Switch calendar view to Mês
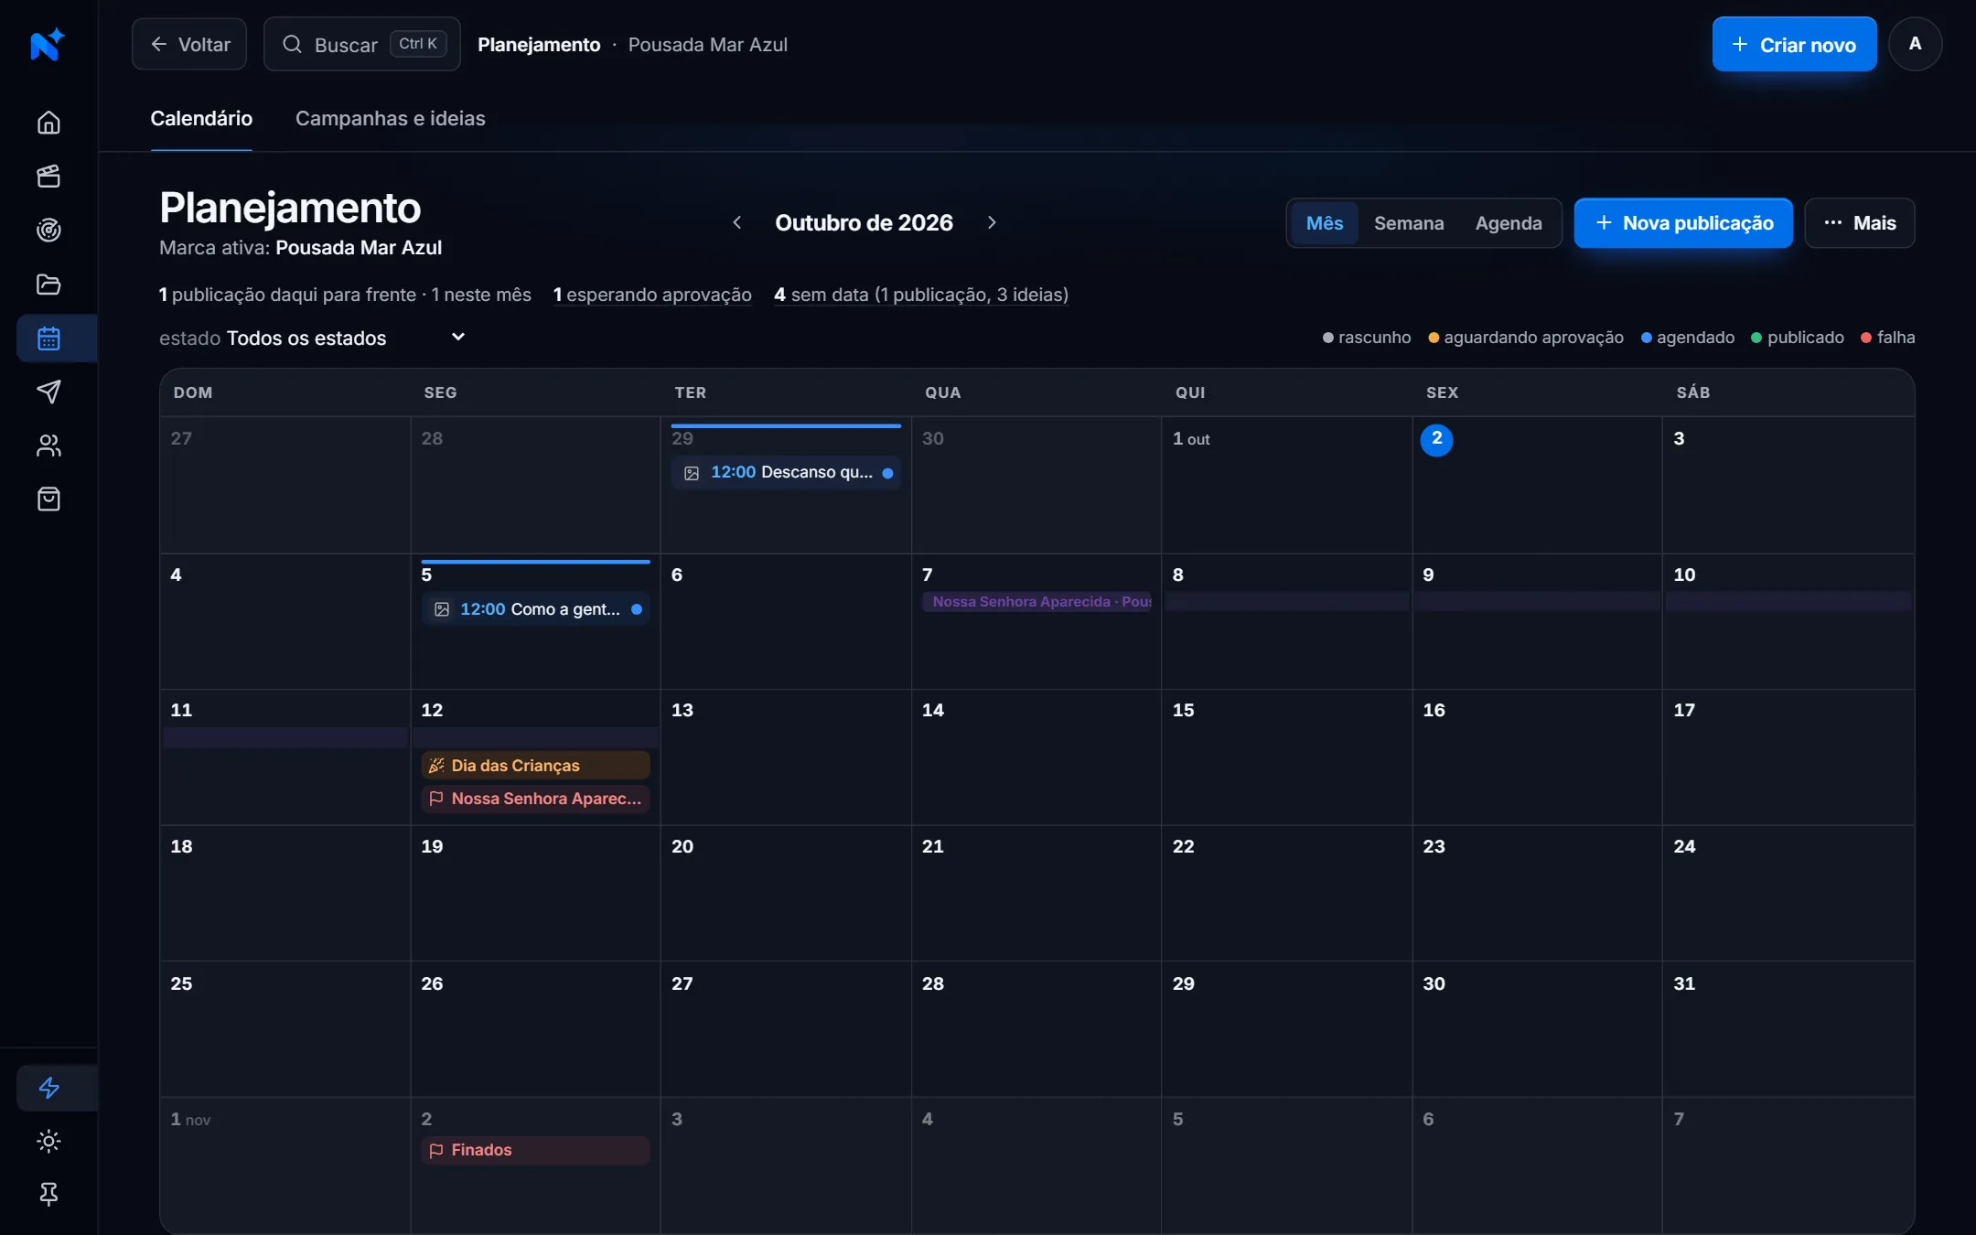Viewport: 1976px width, 1235px height. pos(1324,223)
